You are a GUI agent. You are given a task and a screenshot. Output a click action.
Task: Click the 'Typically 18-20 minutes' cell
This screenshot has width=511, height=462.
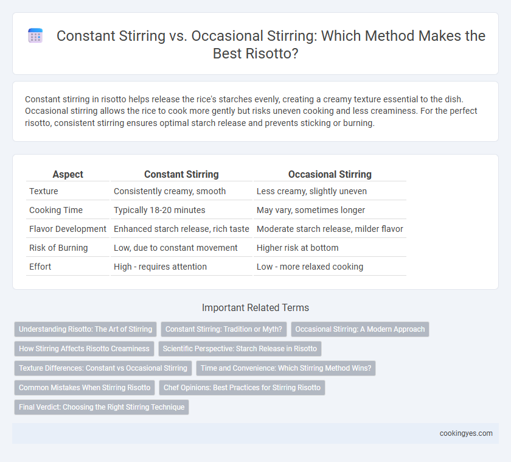(159, 210)
